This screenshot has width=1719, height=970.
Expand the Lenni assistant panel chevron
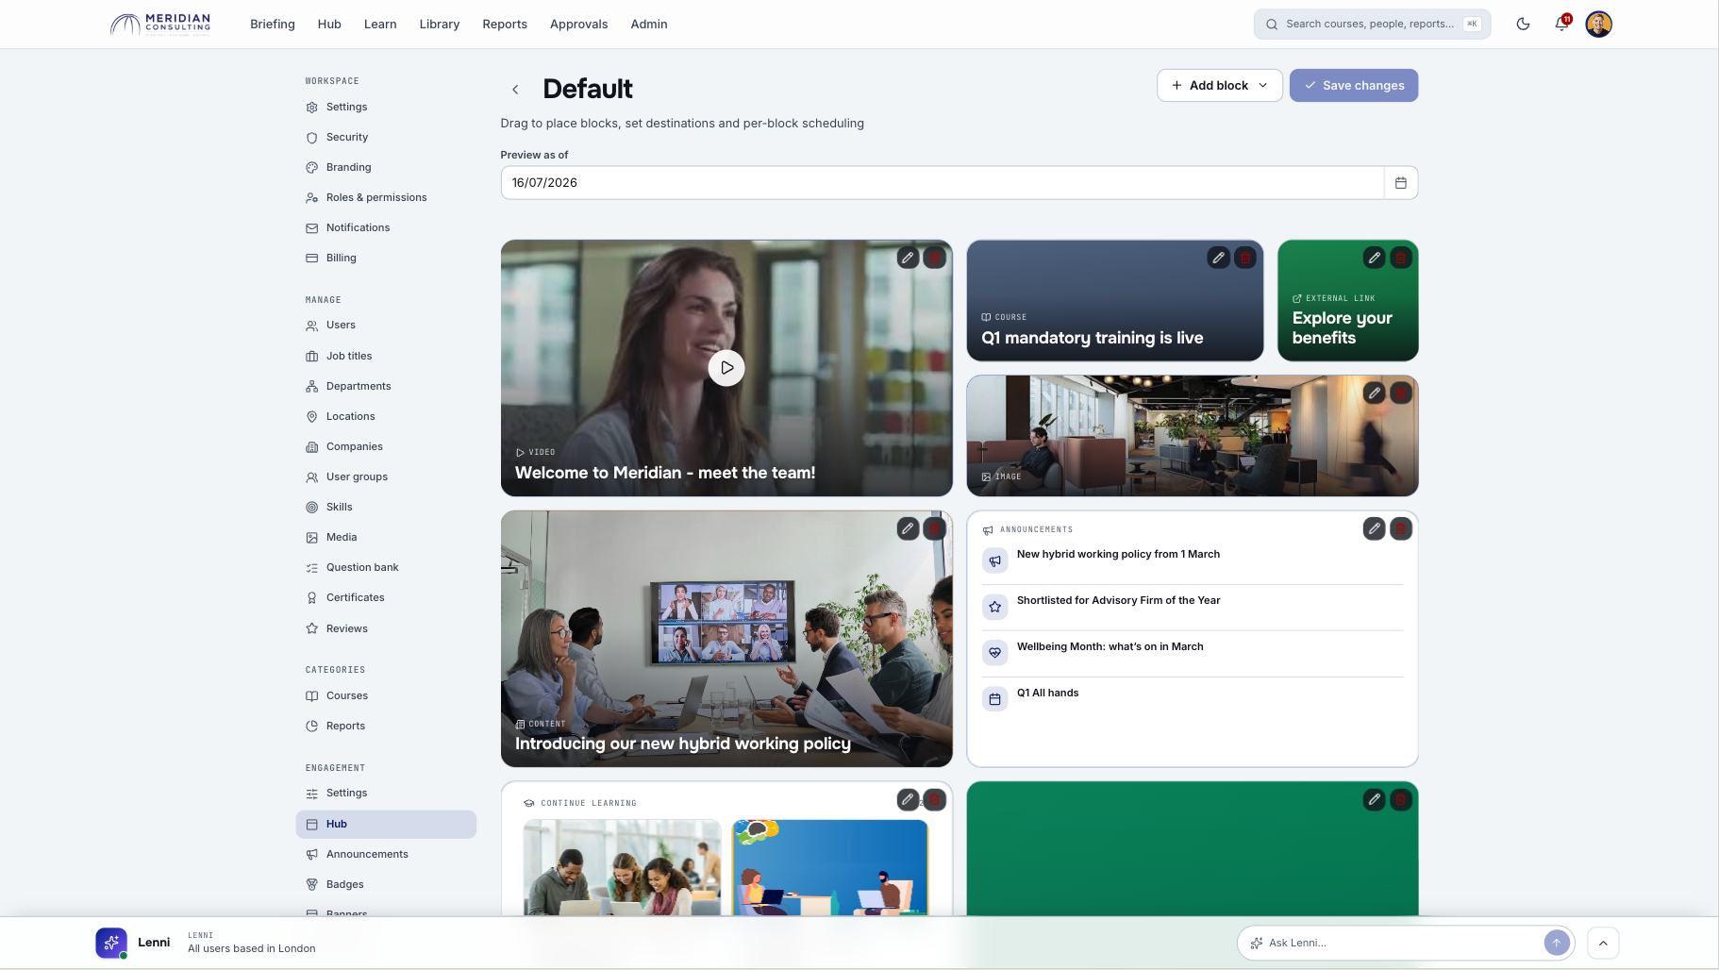(1603, 943)
